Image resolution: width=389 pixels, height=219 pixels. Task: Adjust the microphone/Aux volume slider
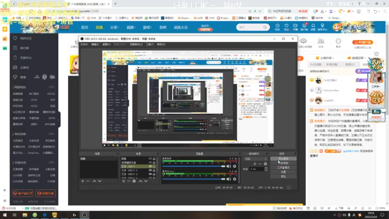194,179
